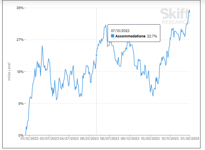Click the 07/10/2023 date in the tooltip

pos(120,30)
